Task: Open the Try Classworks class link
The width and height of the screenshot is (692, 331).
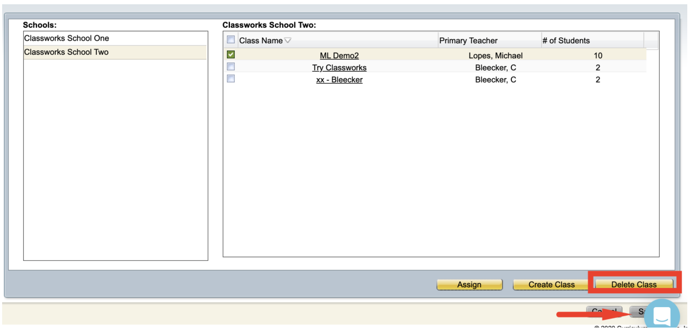Action: tap(339, 68)
